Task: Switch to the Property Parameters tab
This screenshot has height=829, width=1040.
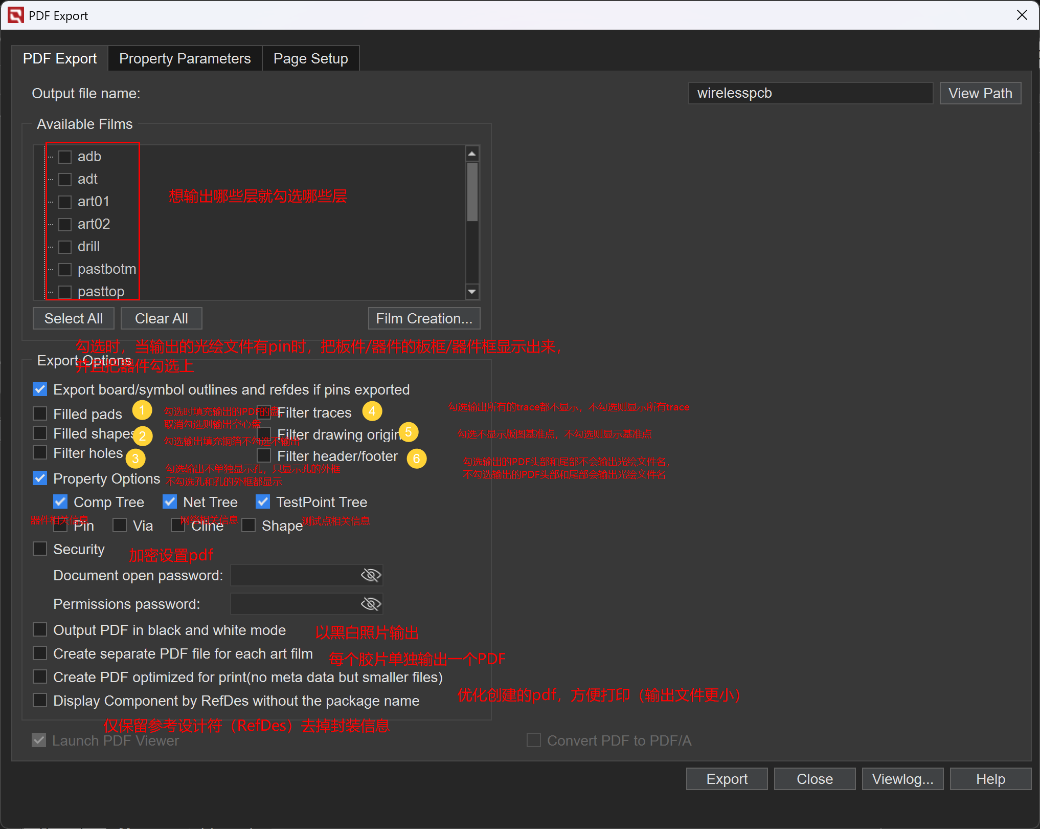Action: pos(185,58)
